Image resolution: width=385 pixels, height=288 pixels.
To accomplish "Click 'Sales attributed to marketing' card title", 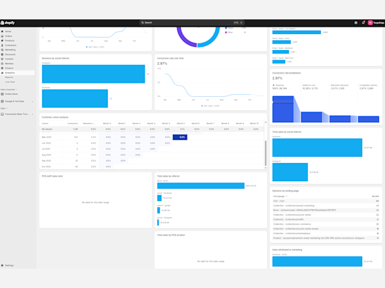I will tap(287, 250).
